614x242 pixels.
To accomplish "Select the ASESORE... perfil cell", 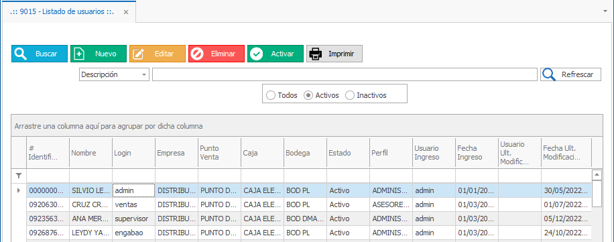I will pos(391,204).
